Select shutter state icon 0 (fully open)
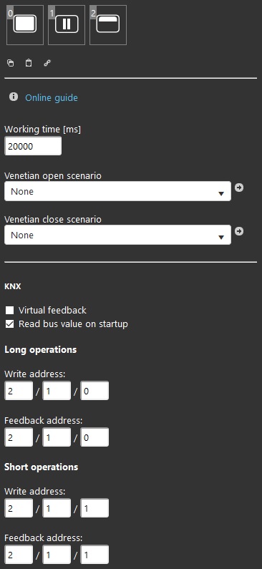 [24, 24]
